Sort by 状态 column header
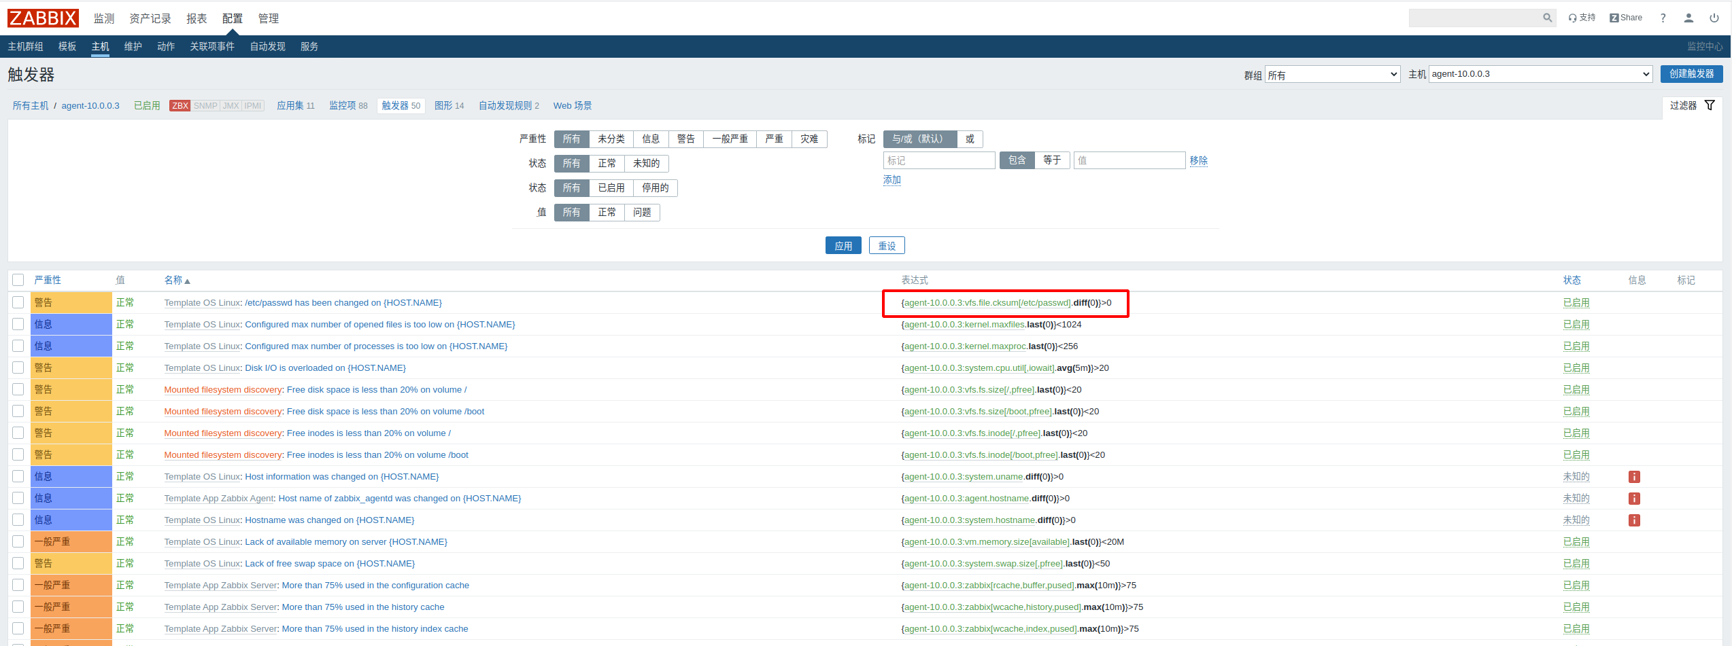 coord(1572,280)
